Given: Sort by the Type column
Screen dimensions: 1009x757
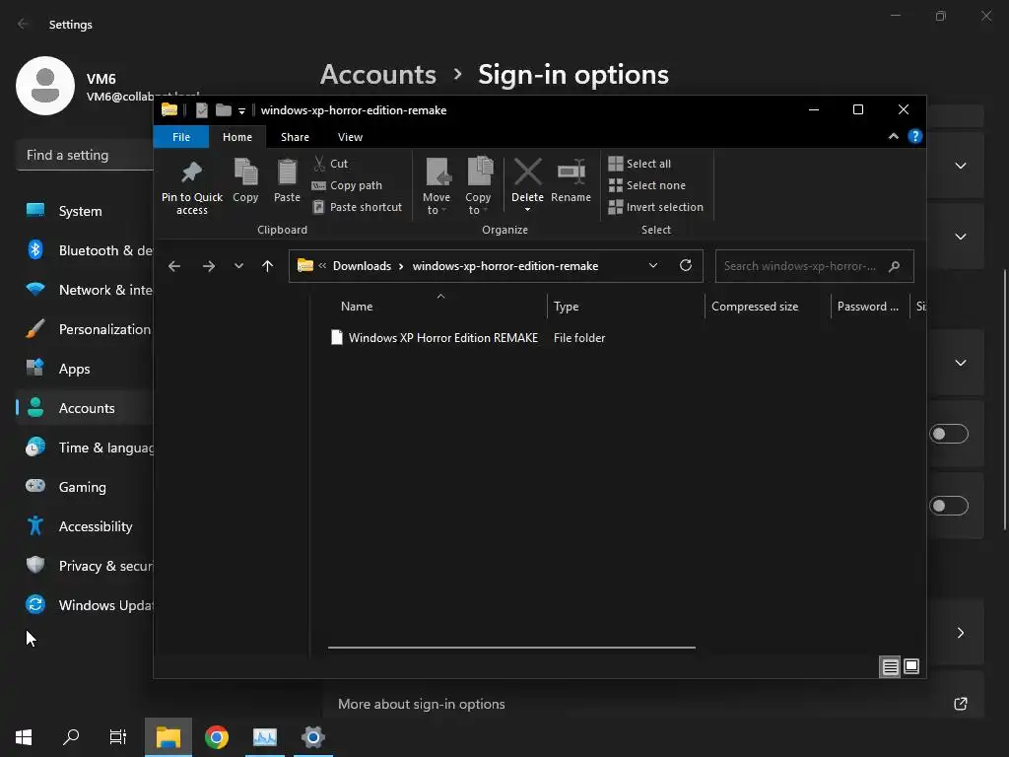Looking at the screenshot, I should (626, 307).
